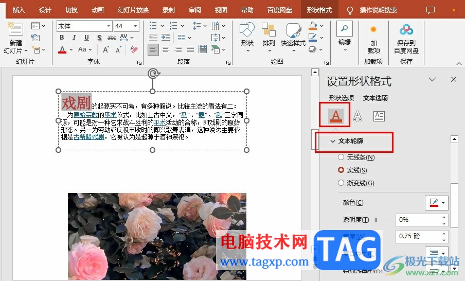Image resolution: width=465 pixels, height=281 pixels.
Task: Select the 无线条 (no line) radio option
Action: click(341, 157)
